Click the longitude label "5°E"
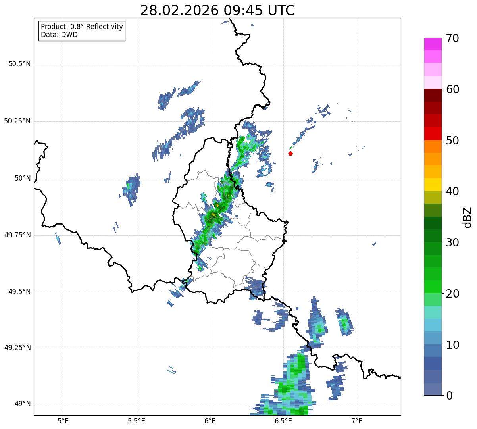The image size is (477, 429). (63, 421)
